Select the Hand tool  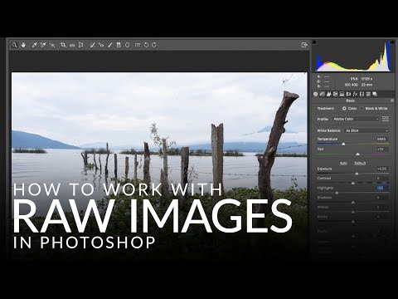click(23, 45)
